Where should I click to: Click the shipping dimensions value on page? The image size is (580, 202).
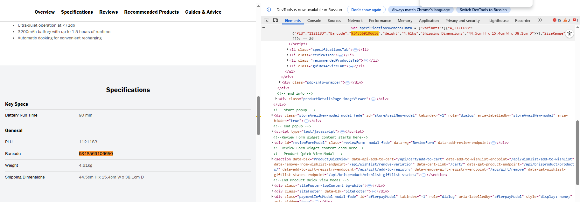pyautogui.click(x=111, y=177)
